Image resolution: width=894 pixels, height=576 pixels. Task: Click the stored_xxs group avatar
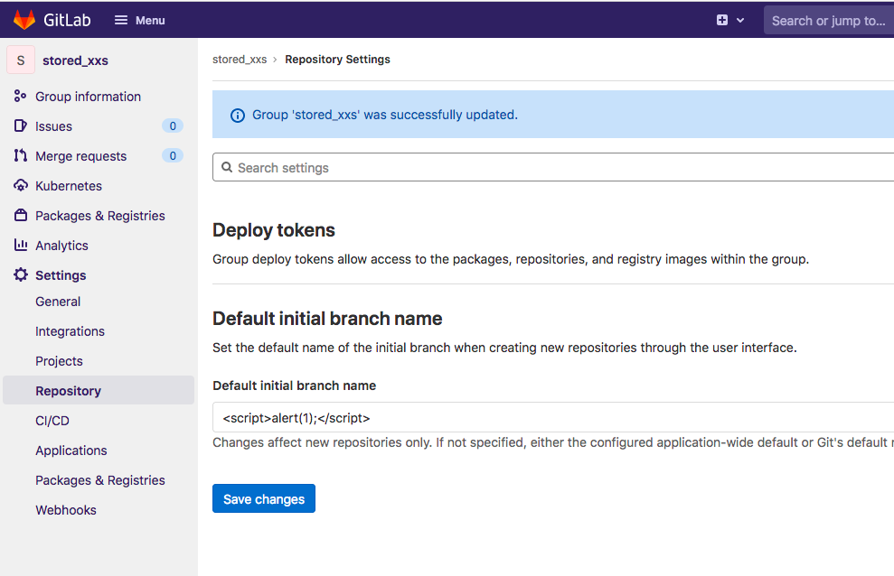[21, 60]
